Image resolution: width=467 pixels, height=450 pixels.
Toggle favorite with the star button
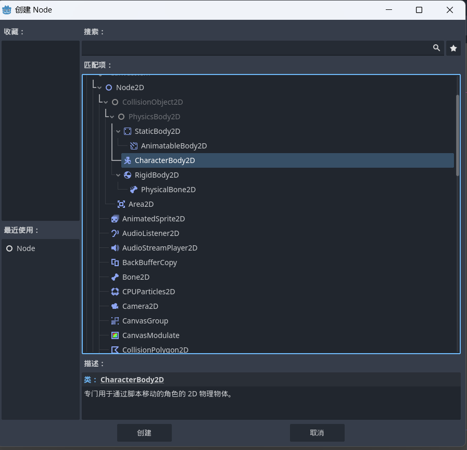tap(453, 48)
